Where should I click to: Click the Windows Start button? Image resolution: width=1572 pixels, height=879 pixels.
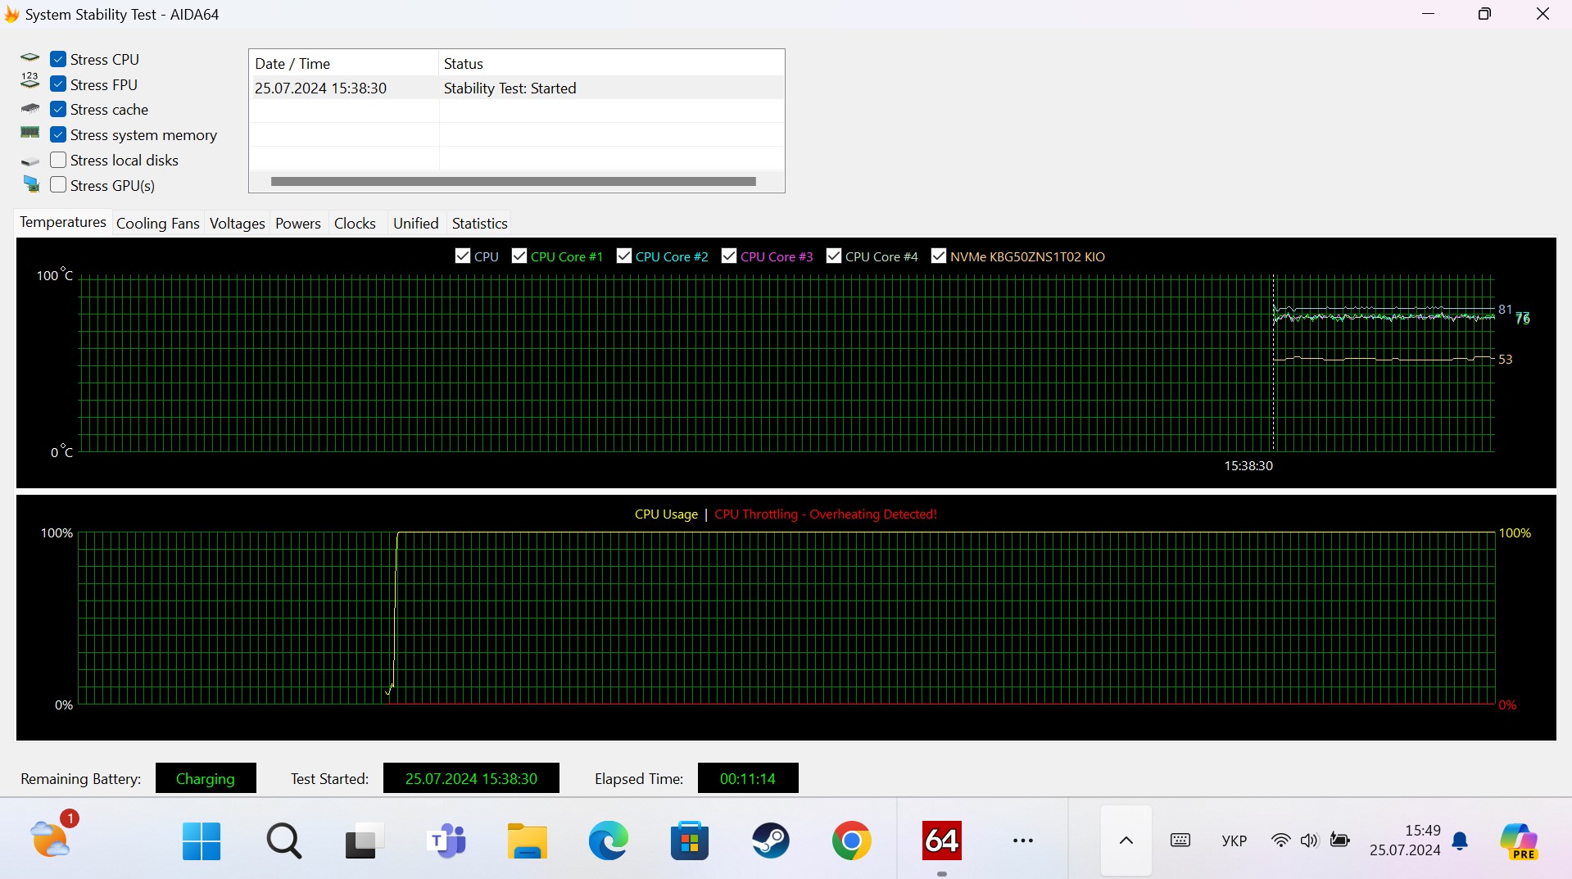[x=202, y=840]
